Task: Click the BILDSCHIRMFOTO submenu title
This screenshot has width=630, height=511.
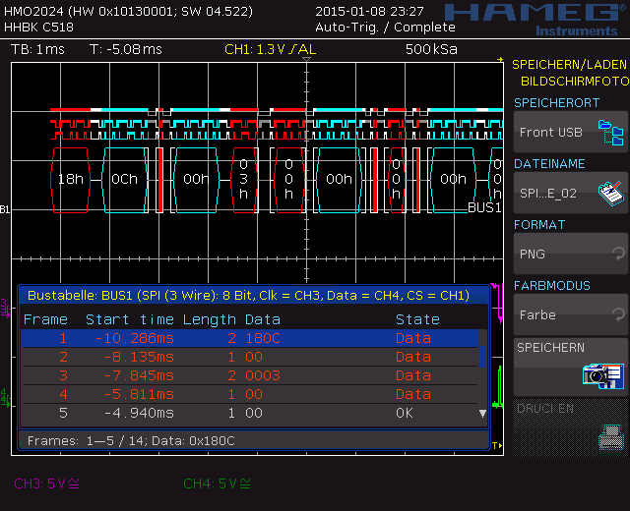Action: click(575, 82)
